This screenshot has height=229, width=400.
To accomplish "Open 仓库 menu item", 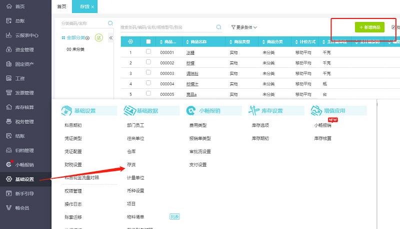I will (x=131, y=151).
